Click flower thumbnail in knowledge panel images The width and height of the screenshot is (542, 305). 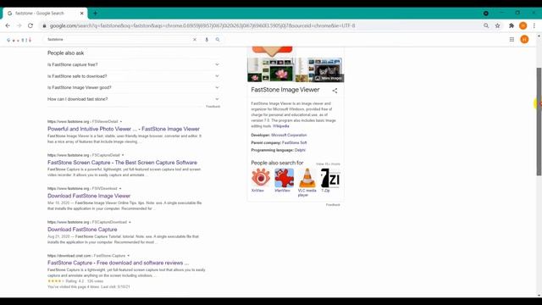click(280, 74)
